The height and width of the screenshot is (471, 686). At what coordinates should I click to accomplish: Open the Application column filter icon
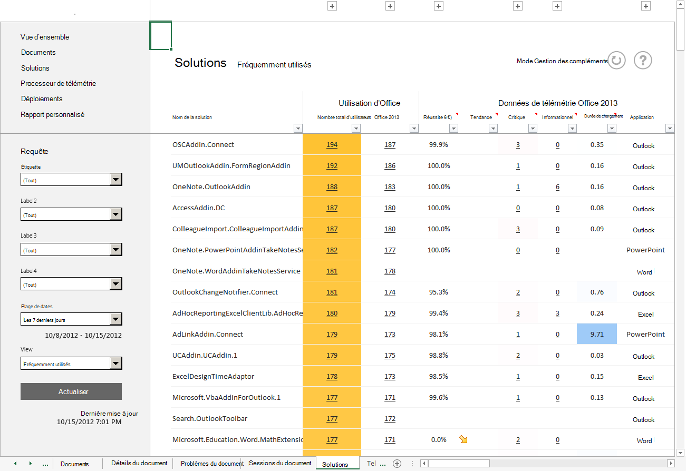point(670,128)
